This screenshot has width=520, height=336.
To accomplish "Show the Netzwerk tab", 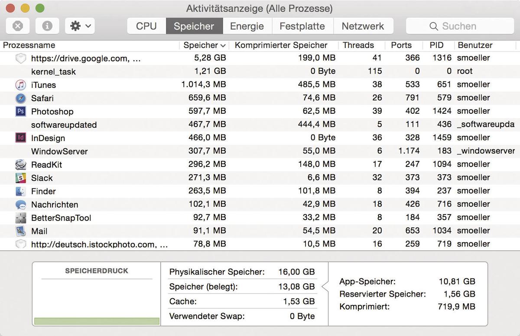I will click(x=363, y=26).
